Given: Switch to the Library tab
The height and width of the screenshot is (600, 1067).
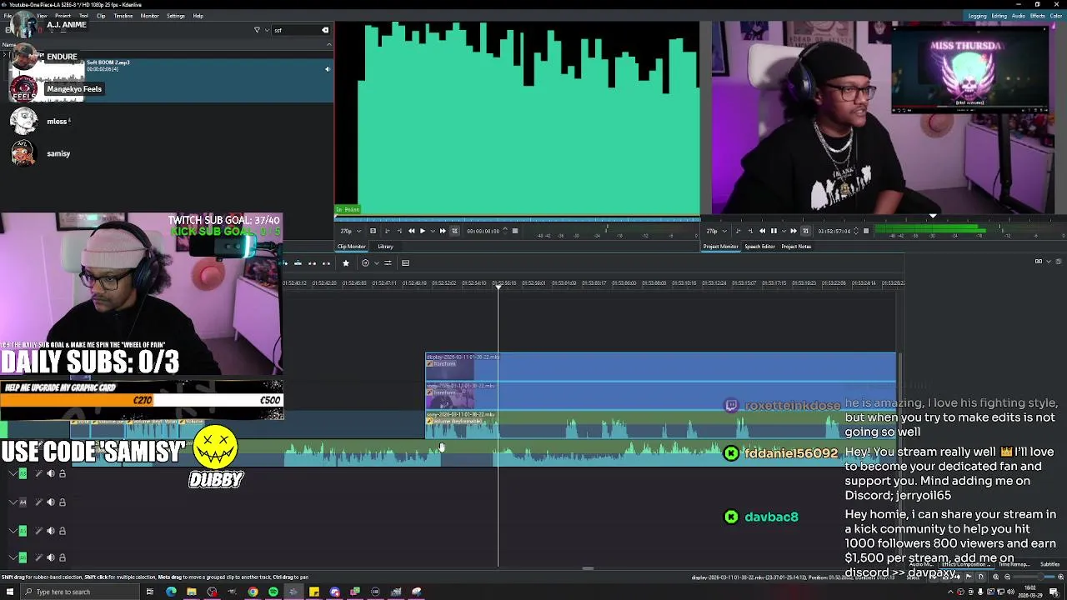Looking at the screenshot, I should click(x=385, y=247).
